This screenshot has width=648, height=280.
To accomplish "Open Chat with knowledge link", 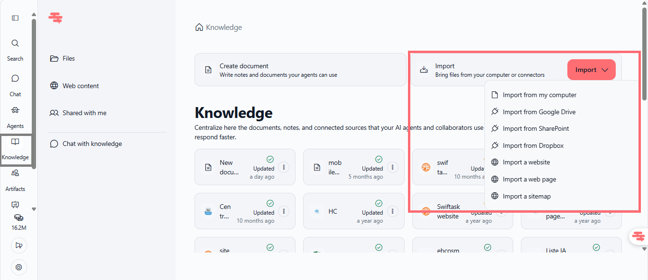I will click(x=92, y=144).
